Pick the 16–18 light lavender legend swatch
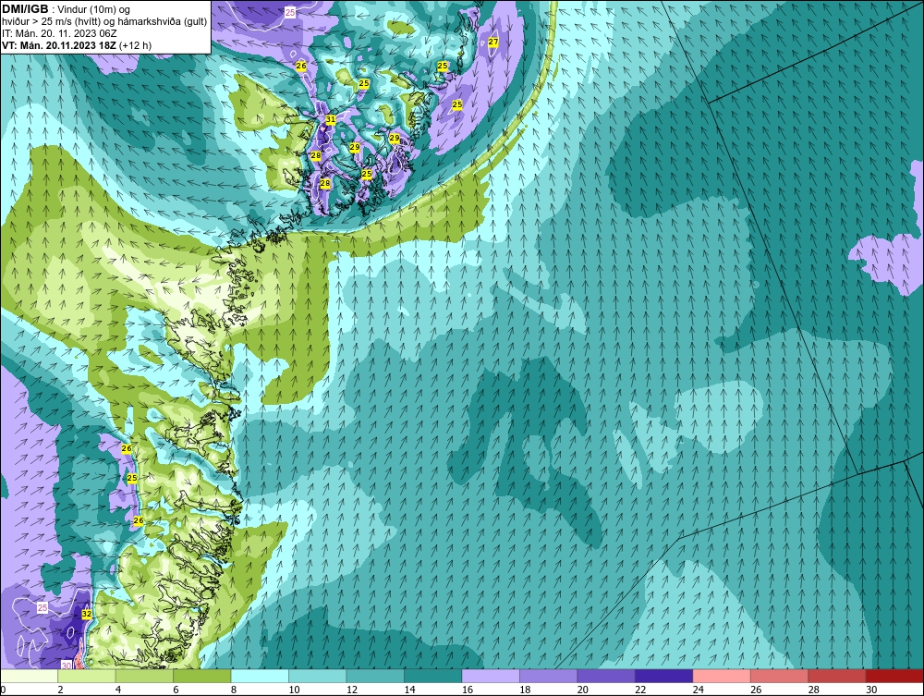The width and height of the screenshot is (924, 696). pyautogui.click(x=491, y=676)
